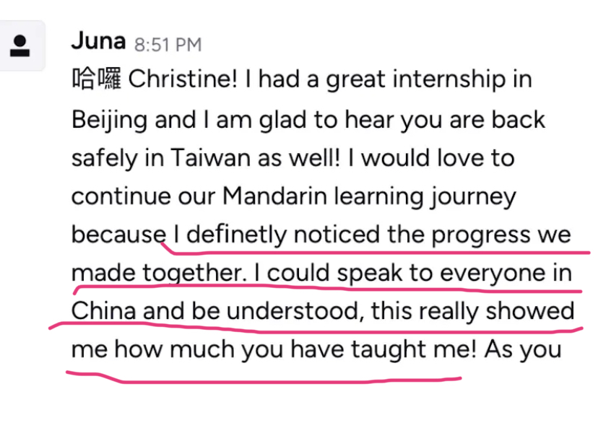Click the word everyone
This screenshot has height=436, width=598.
point(490,274)
